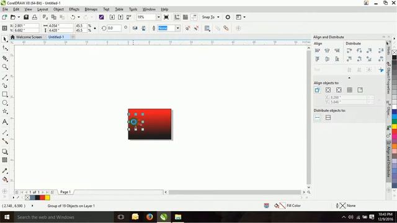Select the Shape tool

5,48
